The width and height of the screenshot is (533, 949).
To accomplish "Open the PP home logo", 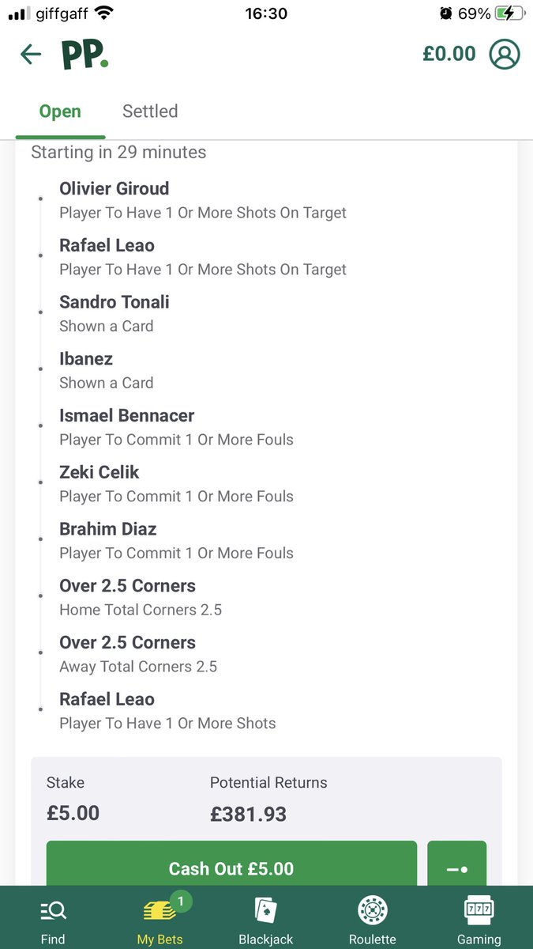I will point(84,54).
